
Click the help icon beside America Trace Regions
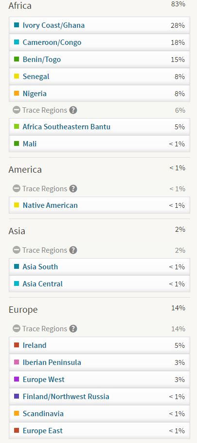pos(73,189)
